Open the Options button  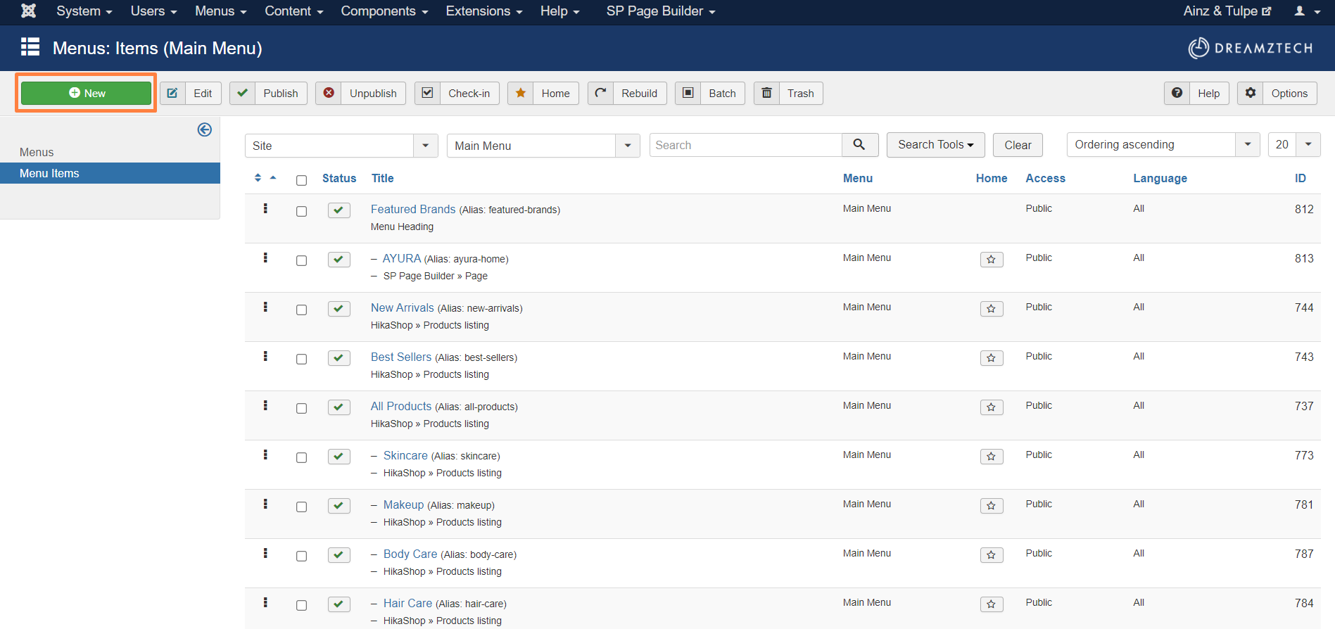(x=1277, y=93)
